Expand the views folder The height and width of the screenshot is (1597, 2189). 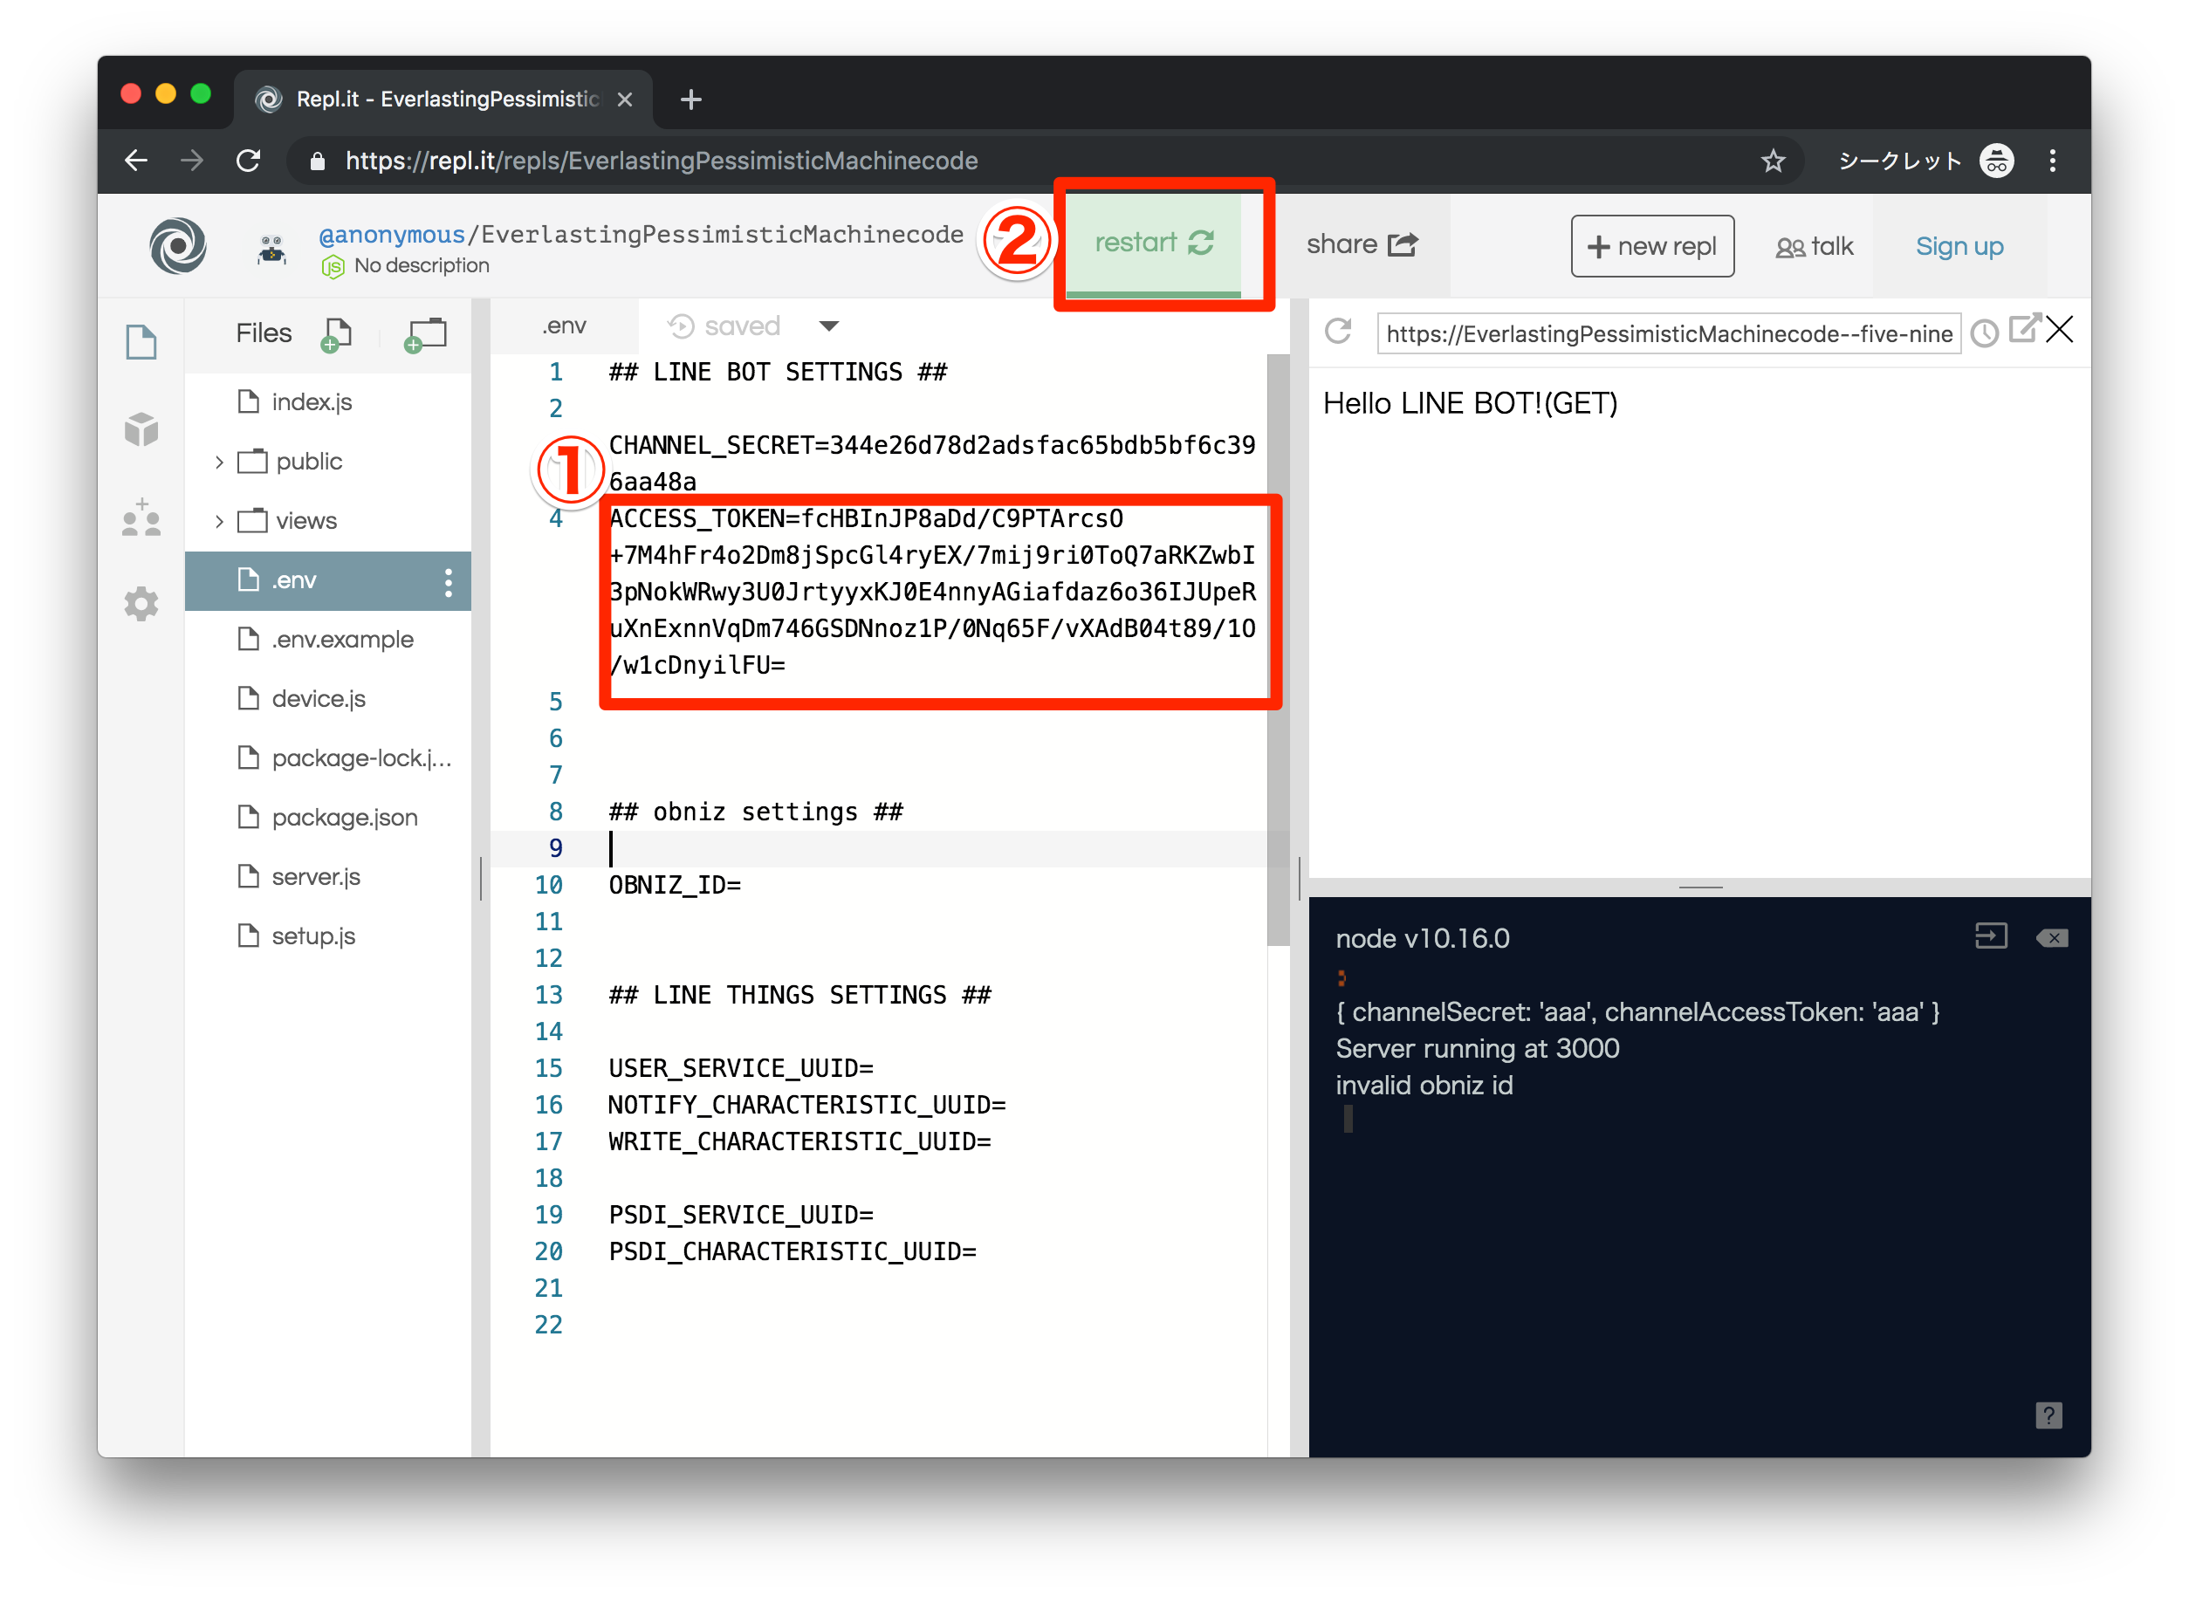[219, 522]
